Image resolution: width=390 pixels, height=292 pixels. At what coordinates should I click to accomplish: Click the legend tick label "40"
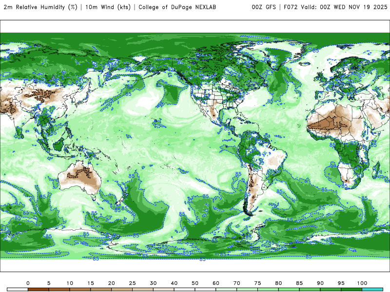coord(174,283)
